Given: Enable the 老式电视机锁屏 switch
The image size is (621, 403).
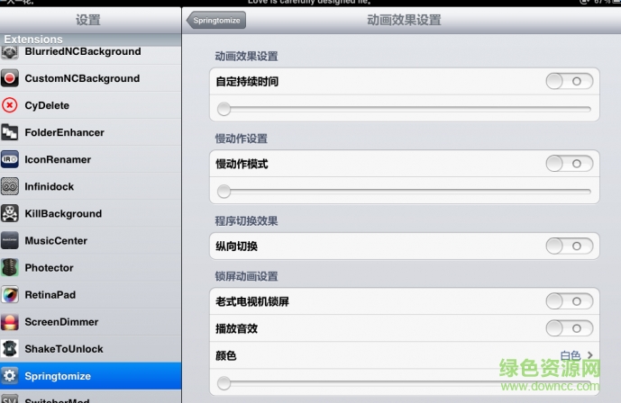Looking at the screenshot, I should click(x=569, y=301).
